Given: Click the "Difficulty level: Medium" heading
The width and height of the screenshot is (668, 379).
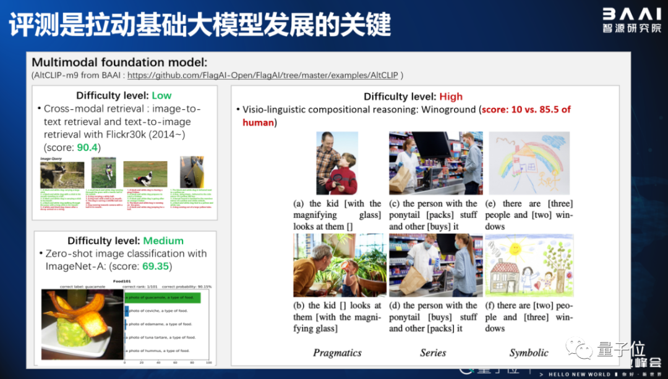Looking at the screenshot, I should coord(126,241).
